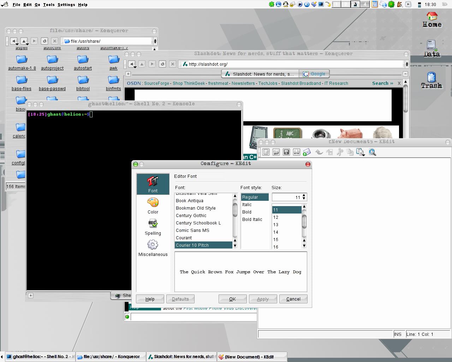Click the terminal screen icon in top panel
The width and height of the screenshot is (452, 362).
(x=321, y=5)
